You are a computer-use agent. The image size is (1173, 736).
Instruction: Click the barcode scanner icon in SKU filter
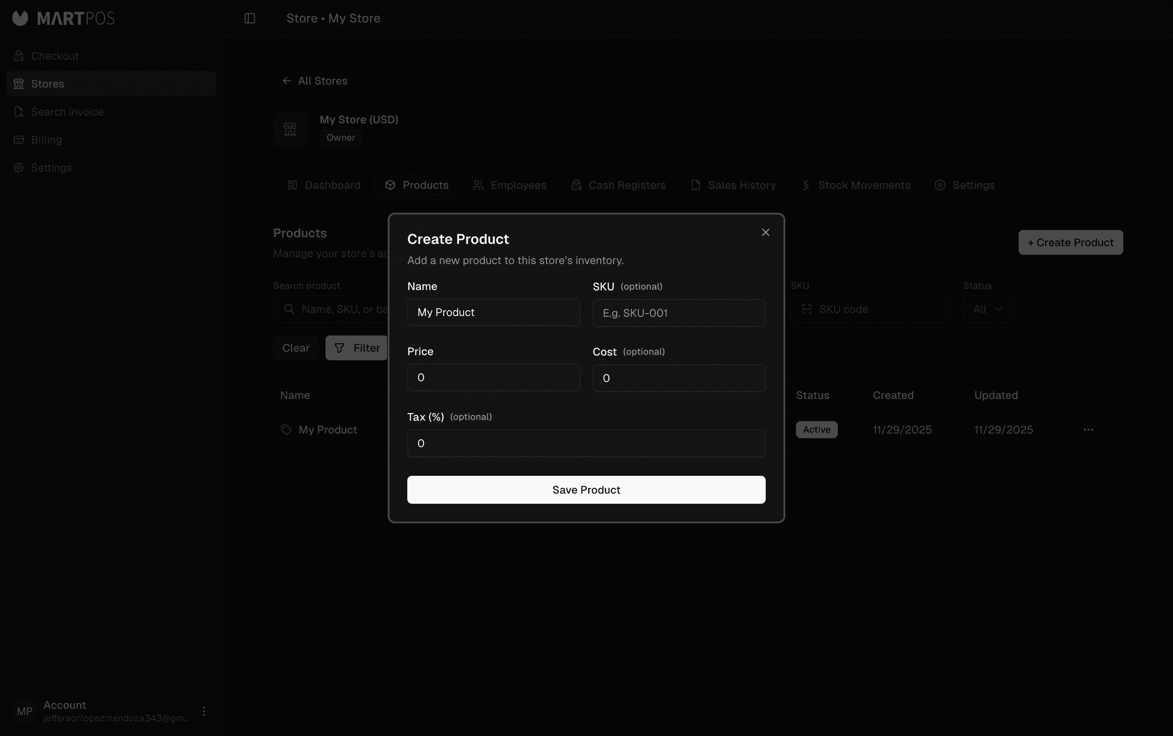(x=806, y=309)
